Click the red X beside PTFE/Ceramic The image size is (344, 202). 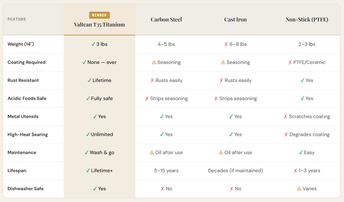click(x=290, y=62)
